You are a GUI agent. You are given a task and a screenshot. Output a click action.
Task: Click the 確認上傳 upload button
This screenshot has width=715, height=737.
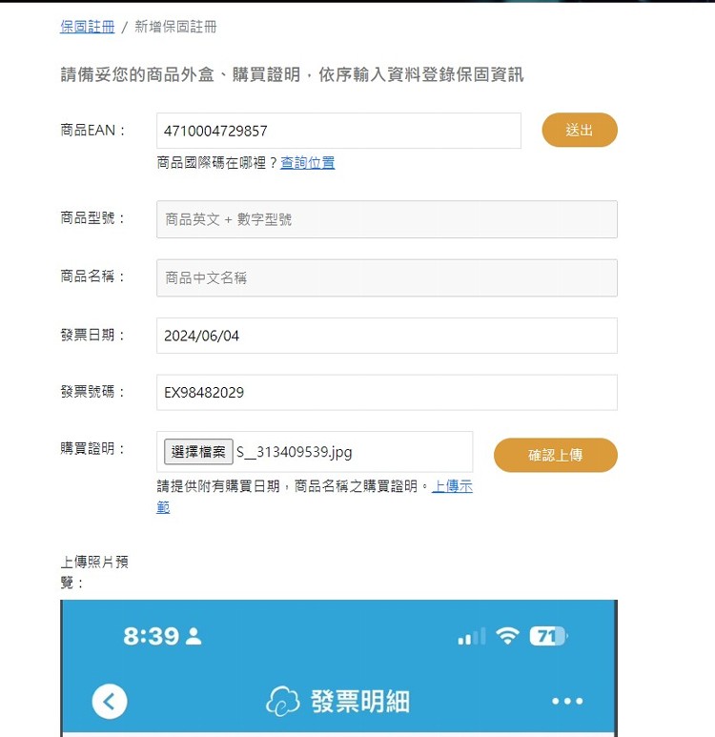(556, 455)
